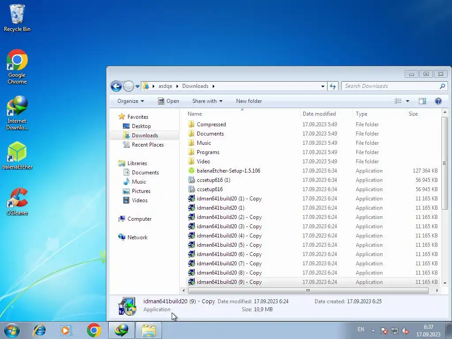Click the Windows Explorer taskbar button
452x339 pixels.
click(149, 330)
